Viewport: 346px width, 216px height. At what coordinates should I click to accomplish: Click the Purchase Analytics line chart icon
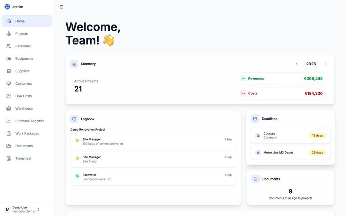click(9, 121)
